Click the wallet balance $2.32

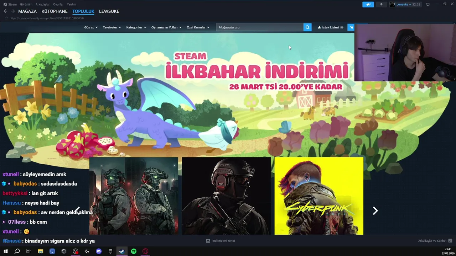point(416,5)
